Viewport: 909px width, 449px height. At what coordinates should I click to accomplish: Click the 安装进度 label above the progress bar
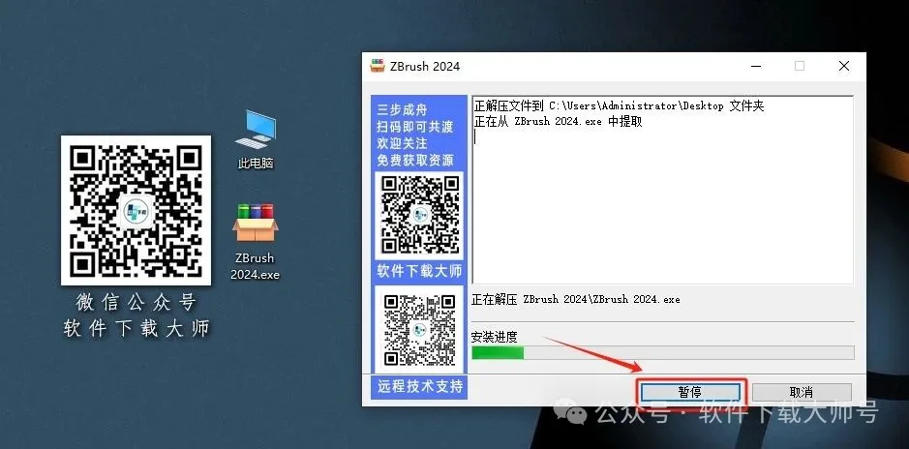coord(494,337)
